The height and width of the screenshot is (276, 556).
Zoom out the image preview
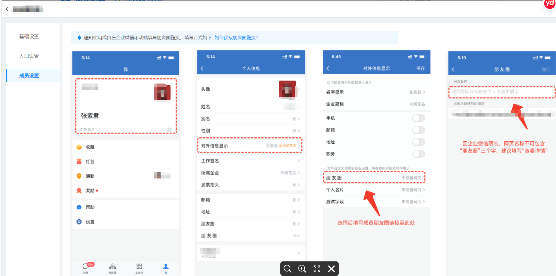(288, 269)
